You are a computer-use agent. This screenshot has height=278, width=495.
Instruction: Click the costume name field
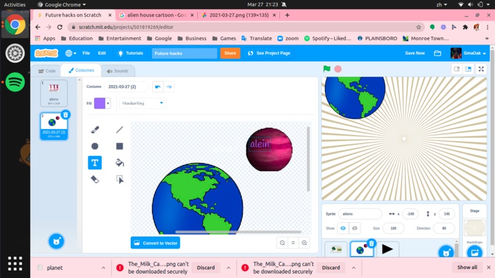pos(126,87)
